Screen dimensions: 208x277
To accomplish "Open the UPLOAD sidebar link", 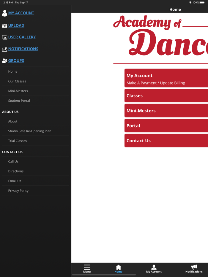I will tap(16, 26).
